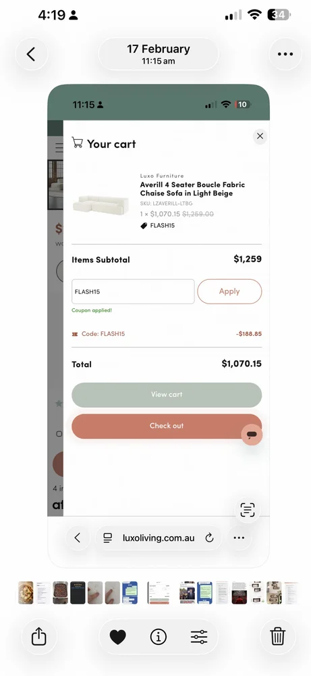311x676 pixels.
Task: Click the Apply coupon button
Action: 229,291
